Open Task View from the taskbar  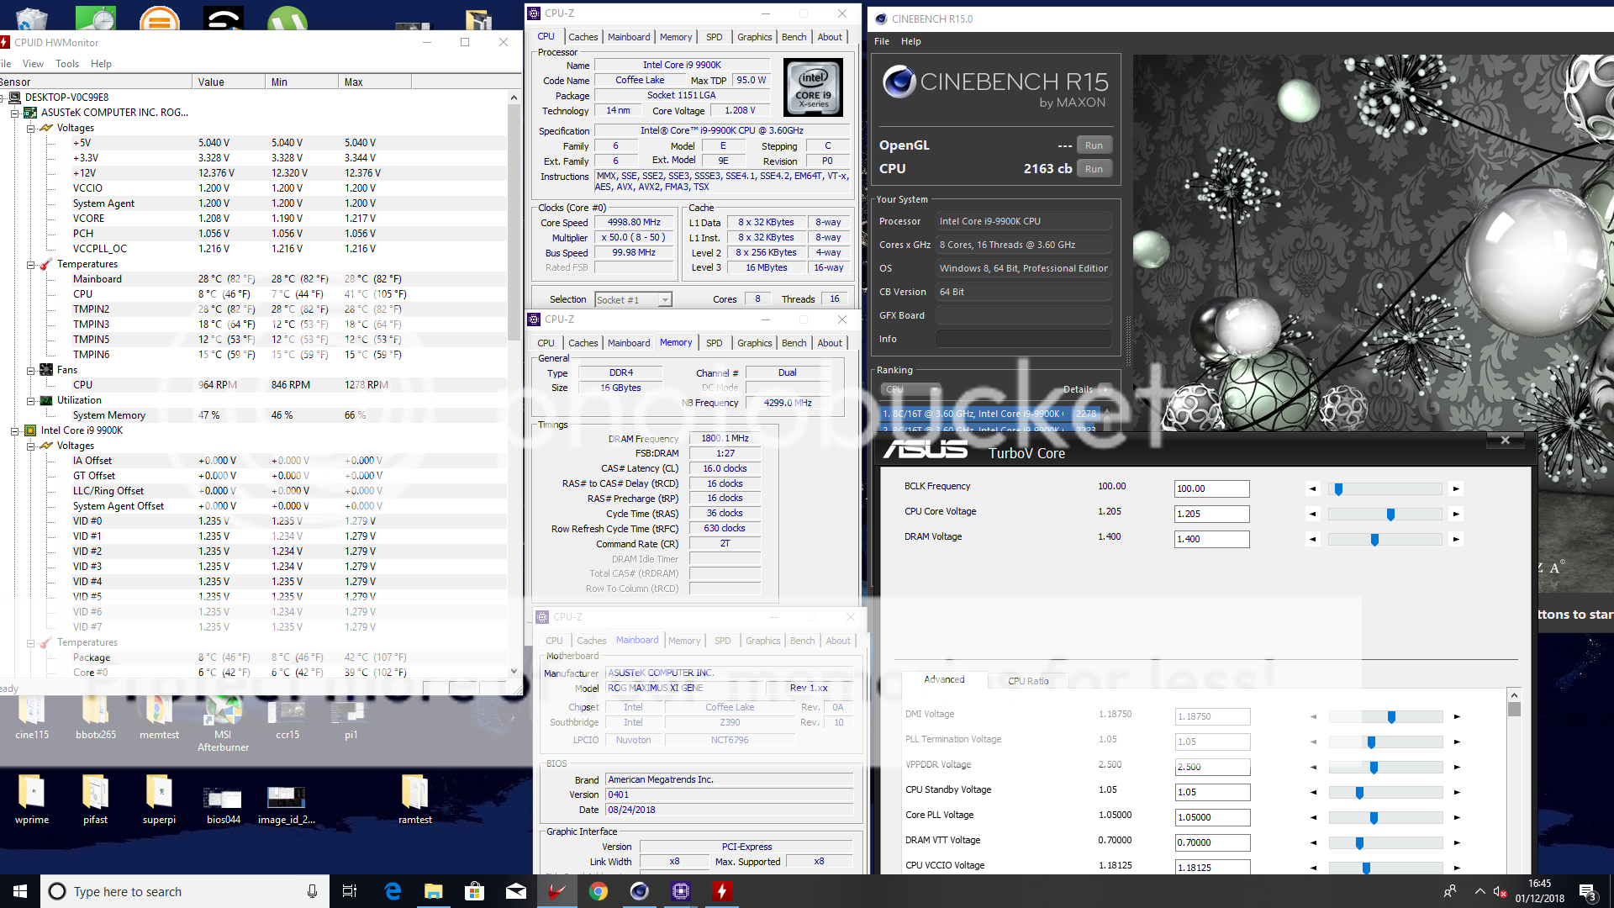coord(350,891)
